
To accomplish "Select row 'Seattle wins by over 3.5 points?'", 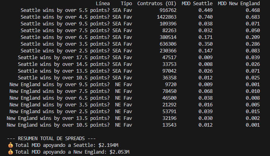I will coord(140,44).
